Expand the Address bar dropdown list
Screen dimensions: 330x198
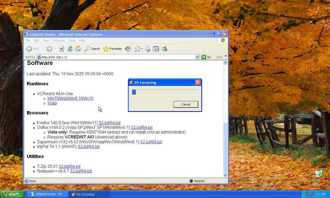tap(197, 57)
